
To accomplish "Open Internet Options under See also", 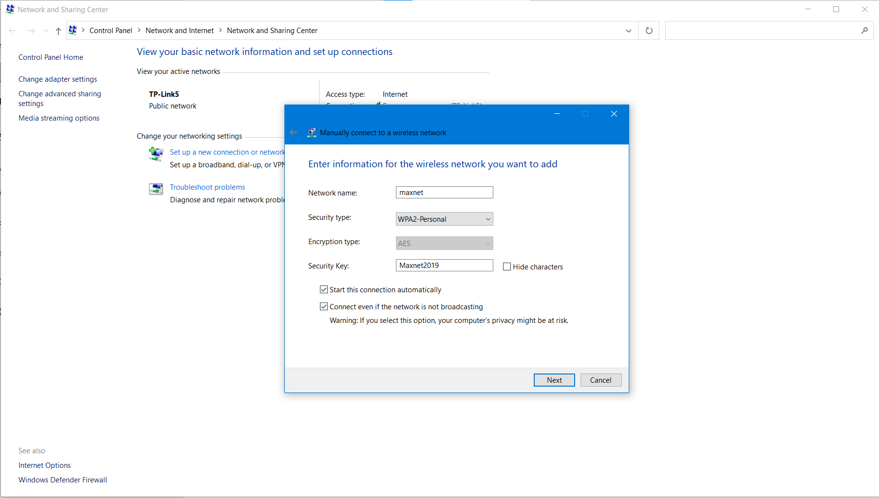I will coord(44,465).
